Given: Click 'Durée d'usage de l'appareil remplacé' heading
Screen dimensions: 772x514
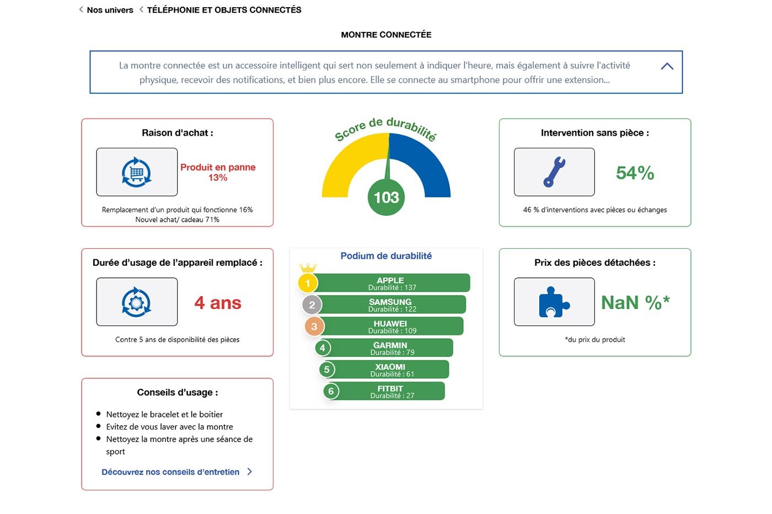Looking at the screenshot, I should [177, 263].
